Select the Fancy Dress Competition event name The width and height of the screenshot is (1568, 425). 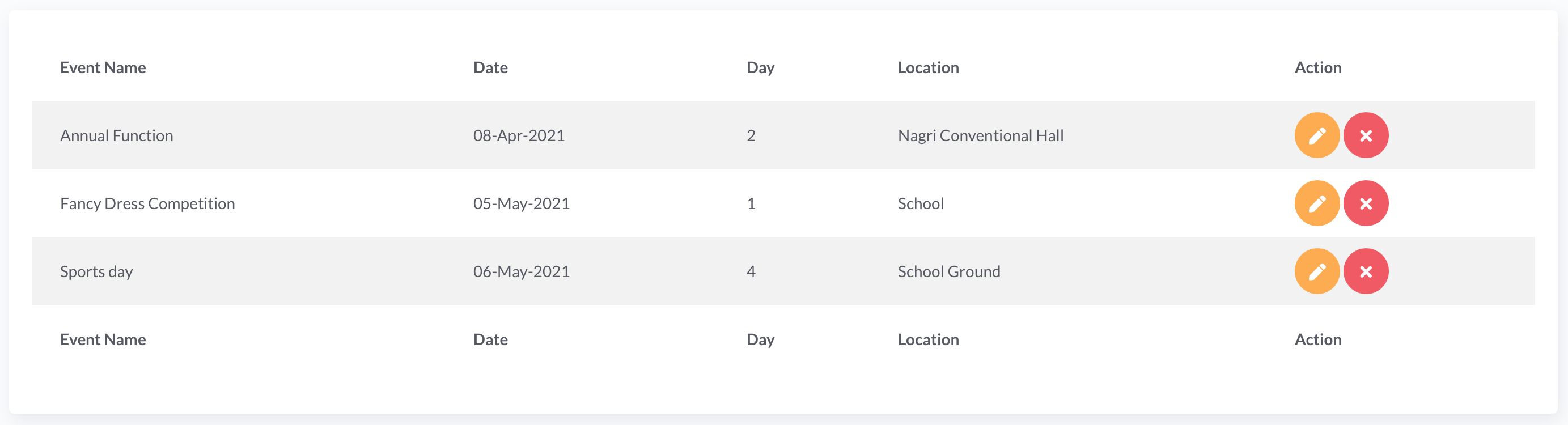click(x=147, y=204)
